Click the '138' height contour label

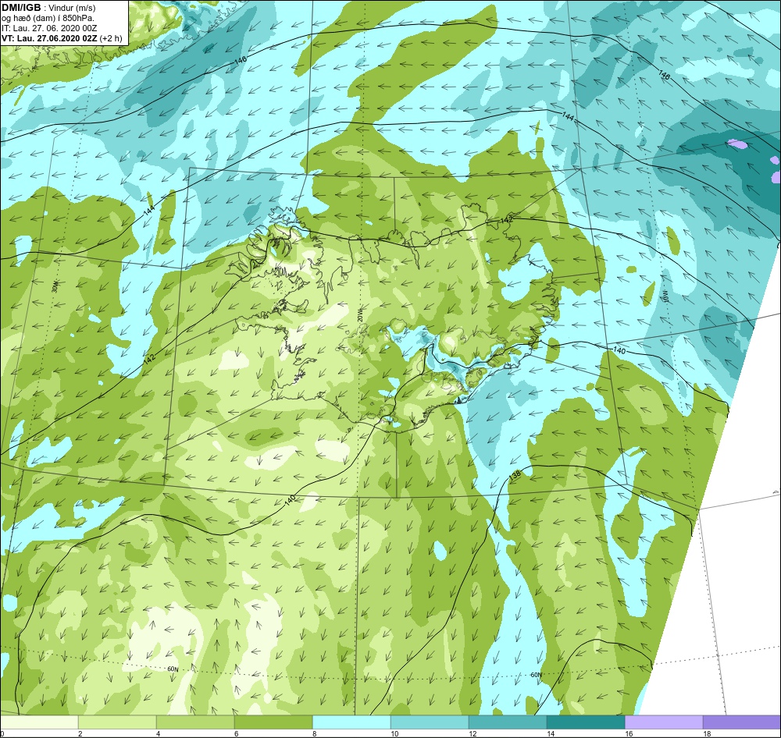pos(515,475)
